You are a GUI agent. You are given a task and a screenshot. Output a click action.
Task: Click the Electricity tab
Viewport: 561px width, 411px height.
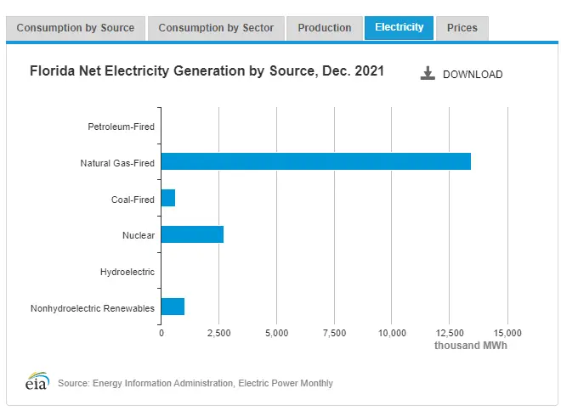399,28
